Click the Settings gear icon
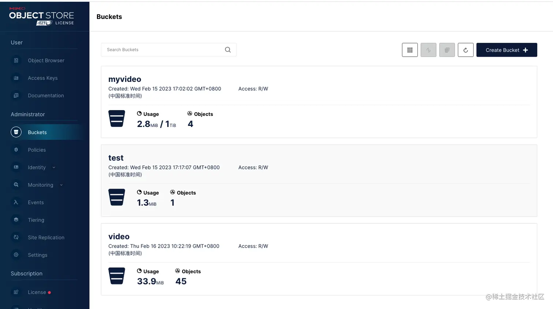Viewport: 553px width, 309px height. (16, 255)
